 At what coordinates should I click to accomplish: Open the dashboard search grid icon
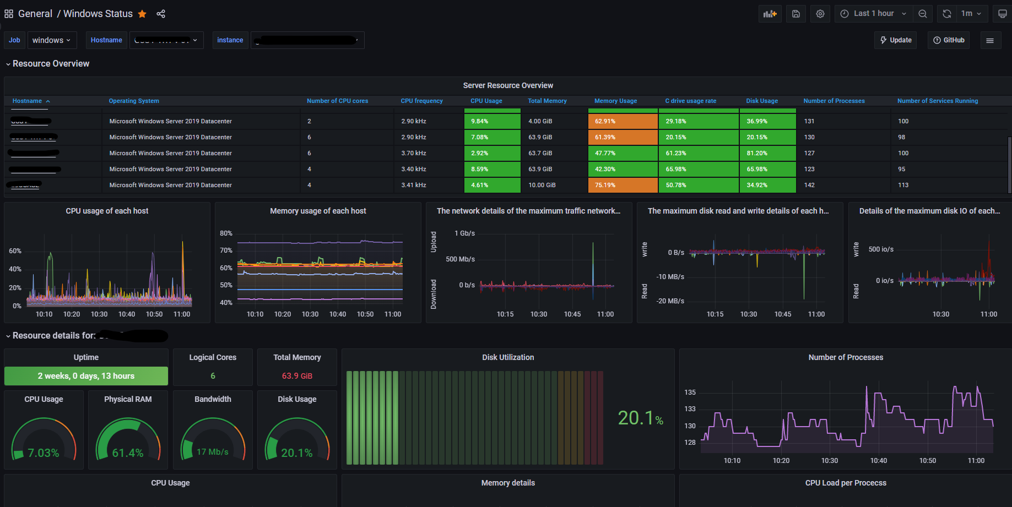coord(9,14)
